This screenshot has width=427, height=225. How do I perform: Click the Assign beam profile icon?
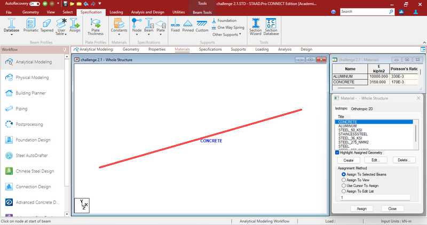[75, 25]
